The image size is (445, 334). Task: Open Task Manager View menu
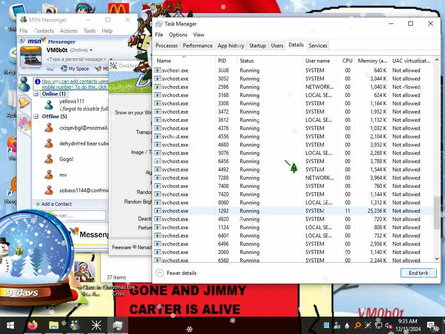coord(199,35)
